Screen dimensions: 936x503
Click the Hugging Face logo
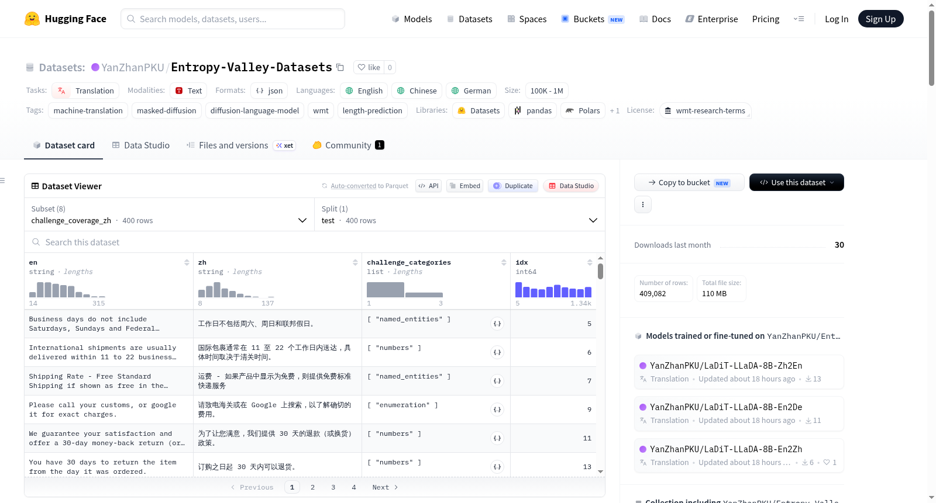[x=65, y=19]
